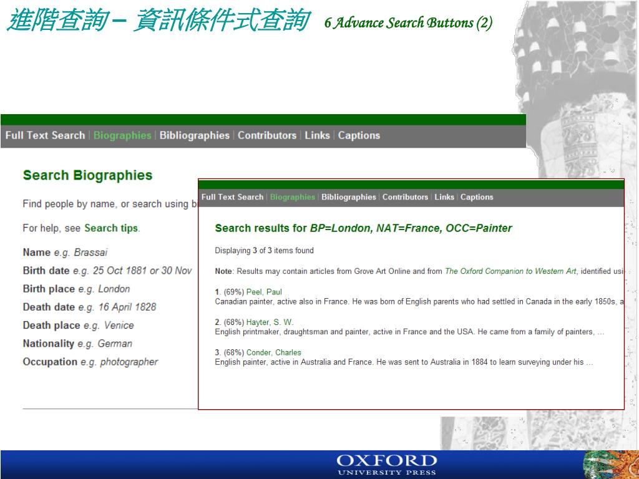639x479 pixels.
Task: Click the 6 Advance Search Buttons (2) title
Action: tap(408, 22)
